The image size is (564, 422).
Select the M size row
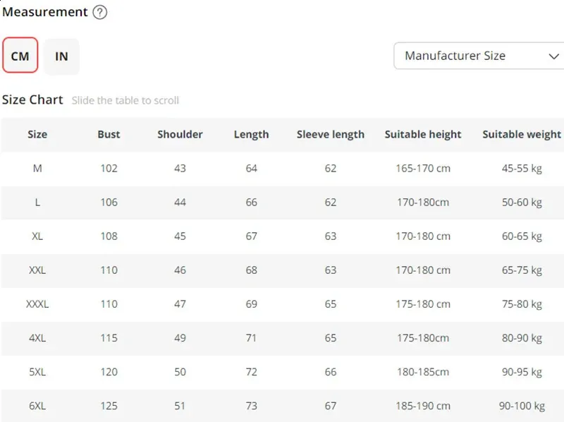coord(37,168)
